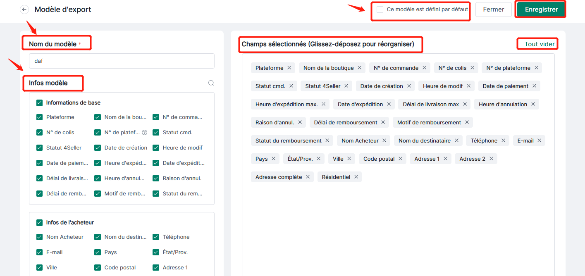The image size is (585, 276).
Task: Remove the Nom Acheteur chip
Action: coord(384,140)
